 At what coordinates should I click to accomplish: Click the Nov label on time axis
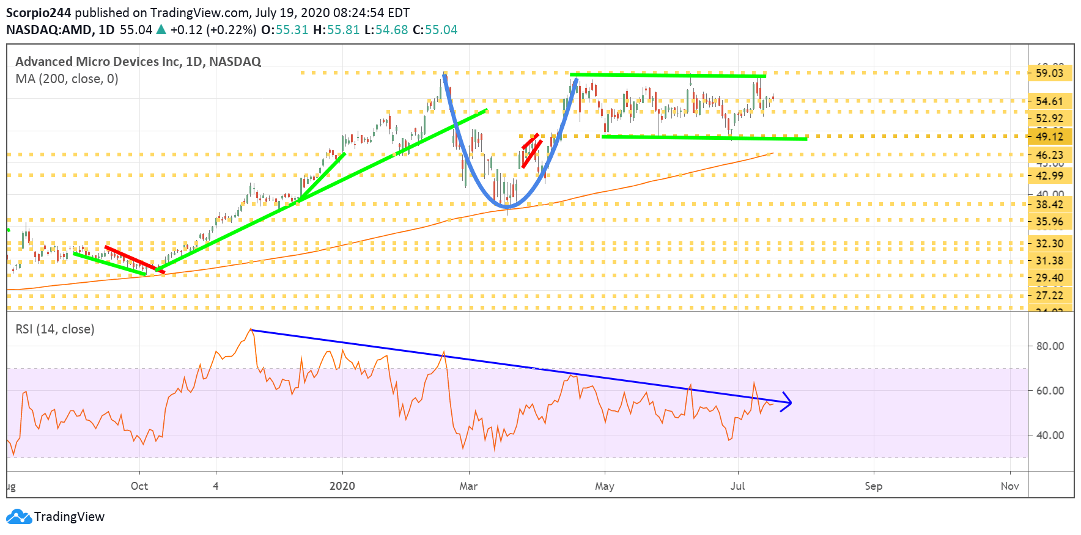[x=1010, y=486]
